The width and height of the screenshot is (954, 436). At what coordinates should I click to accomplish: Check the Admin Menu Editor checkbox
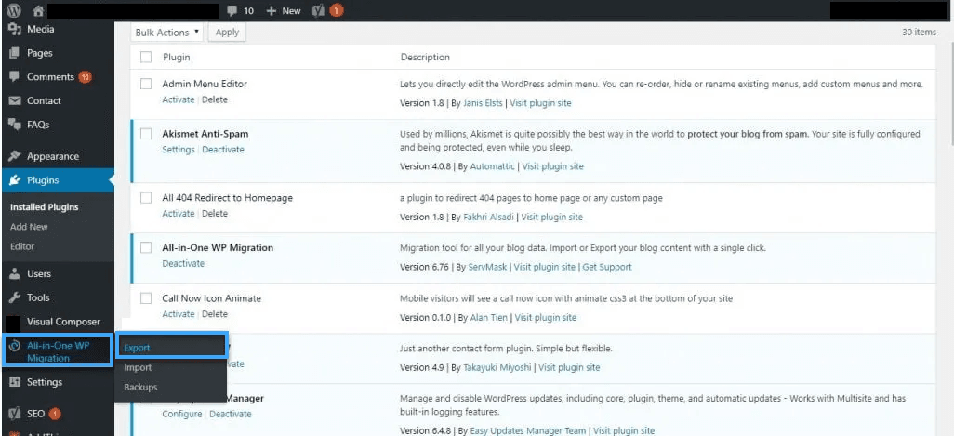(x=146, y=84)
